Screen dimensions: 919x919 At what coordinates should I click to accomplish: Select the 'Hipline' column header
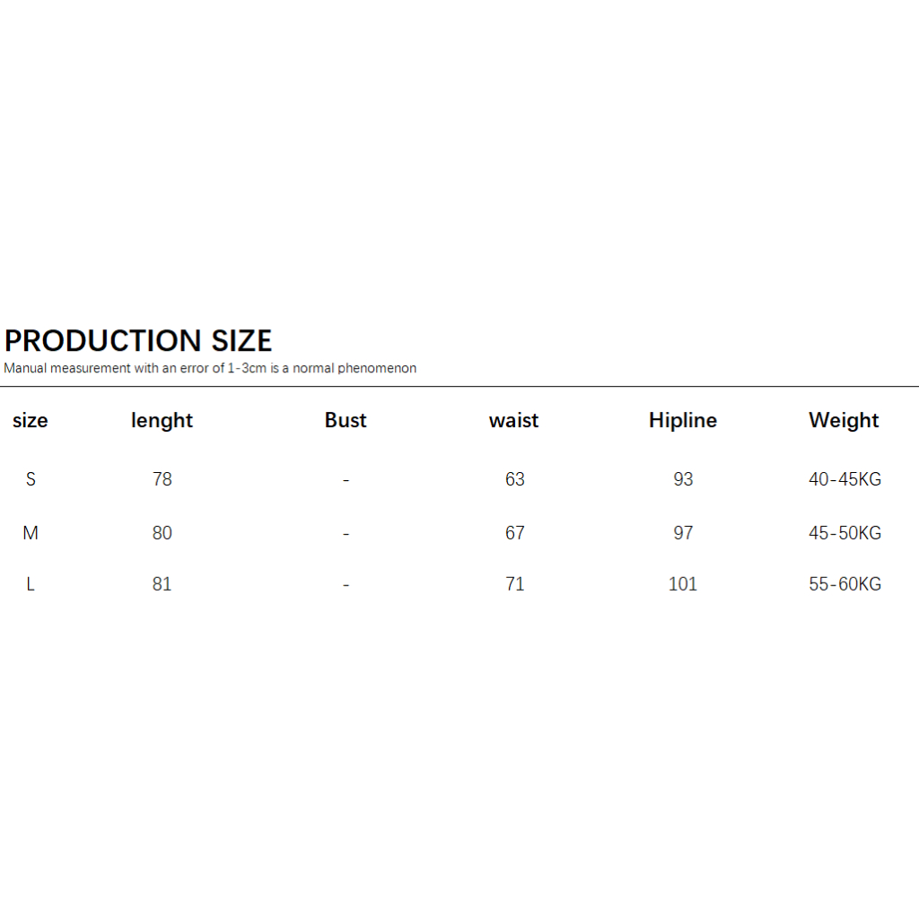(683, 421)
